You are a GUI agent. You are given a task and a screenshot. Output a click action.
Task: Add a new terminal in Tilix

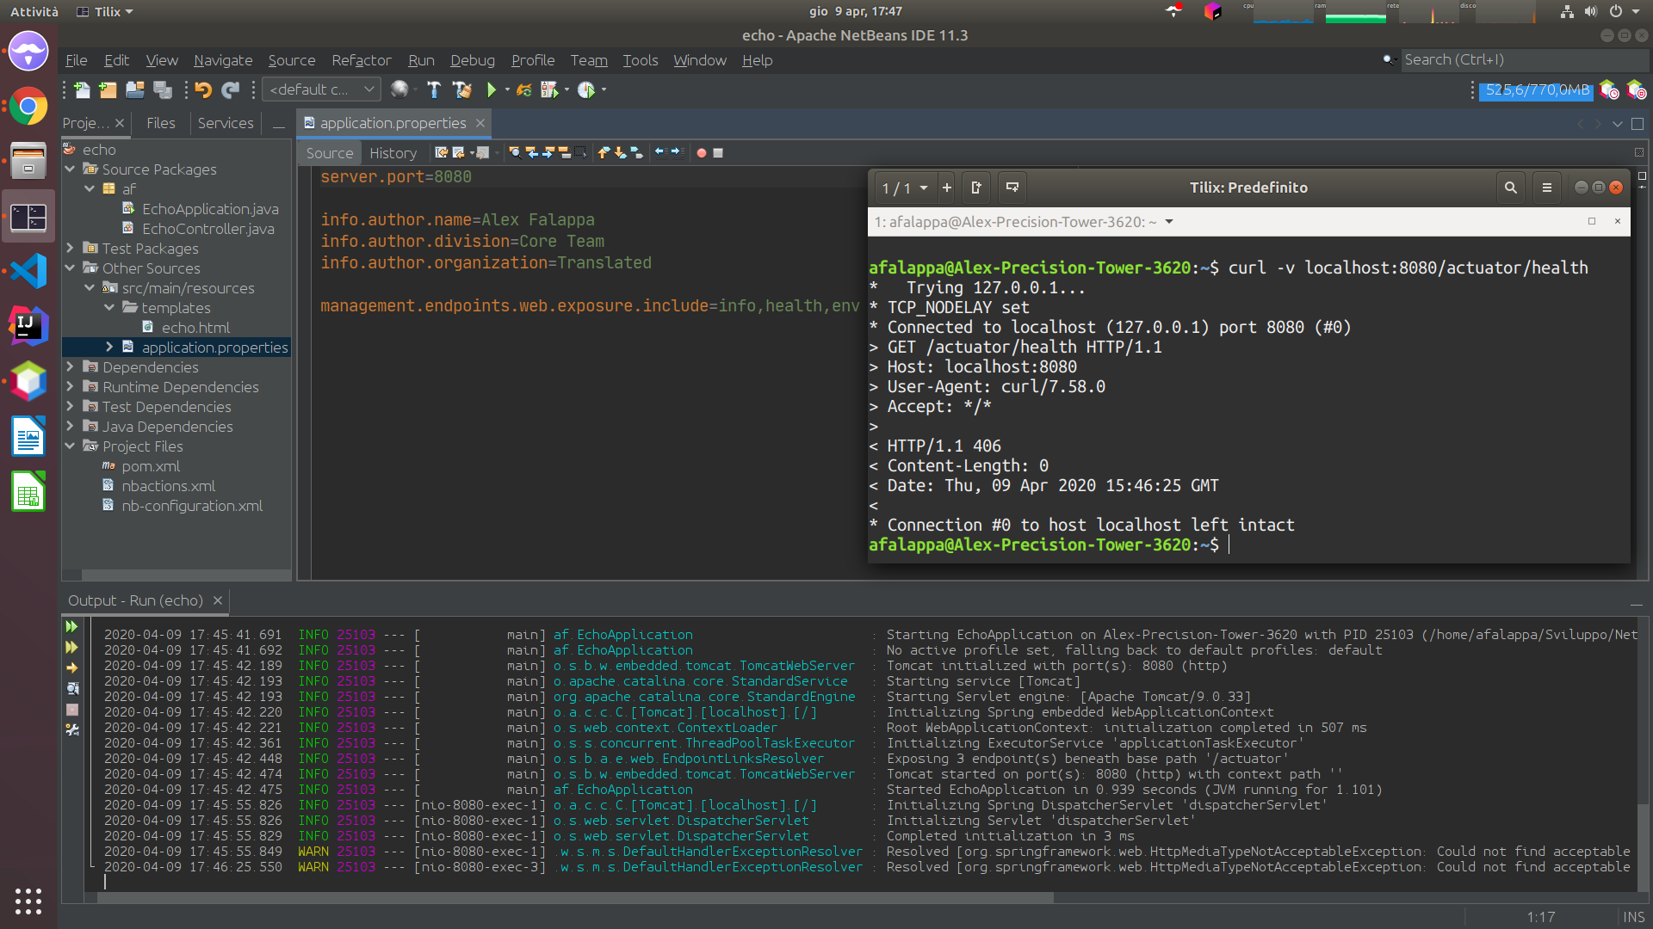tap(946, 188)
